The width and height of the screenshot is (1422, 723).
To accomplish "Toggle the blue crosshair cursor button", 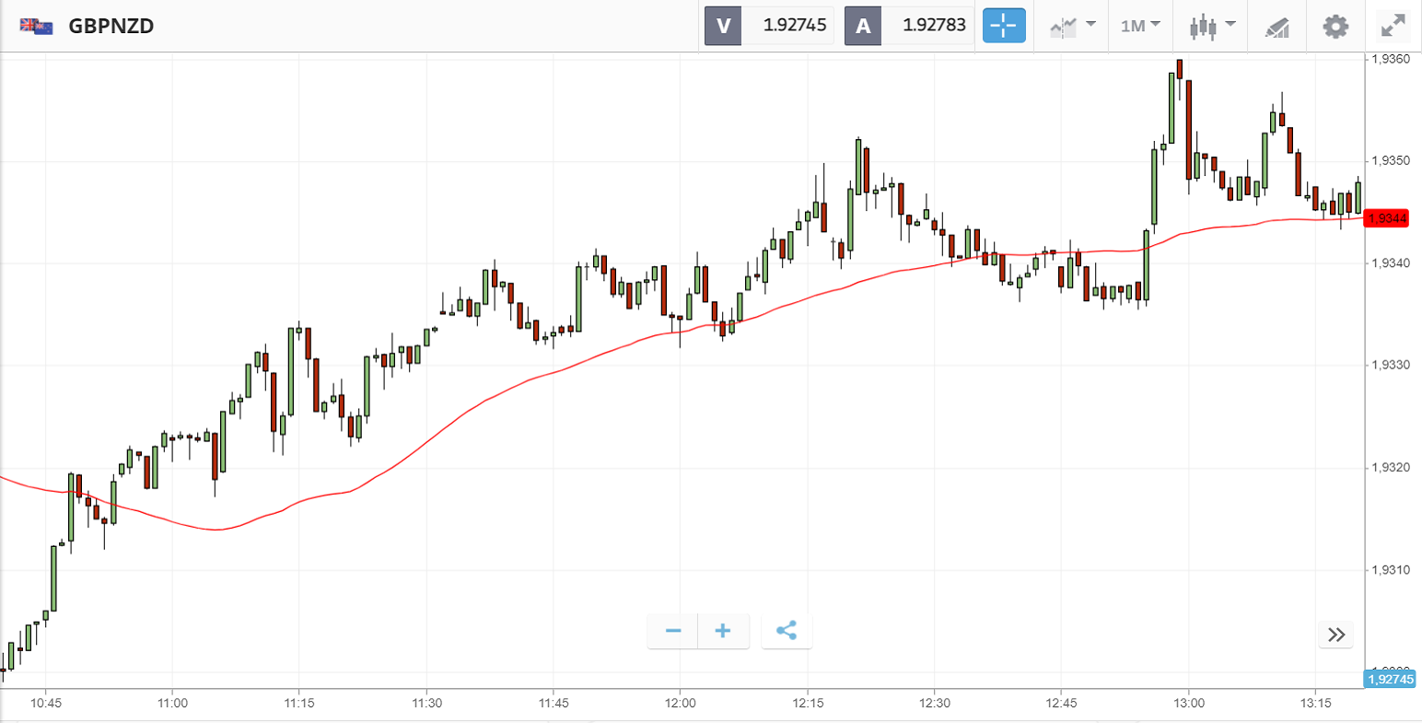I will tap(1004, 26).
